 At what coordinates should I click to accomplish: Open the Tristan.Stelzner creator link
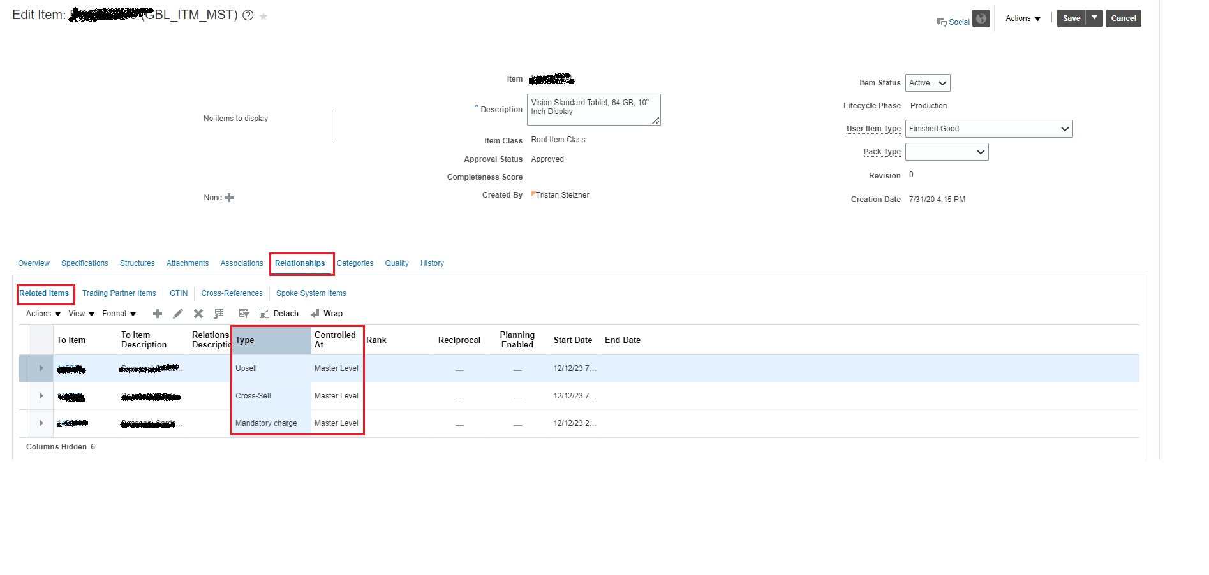pos(563,195)
